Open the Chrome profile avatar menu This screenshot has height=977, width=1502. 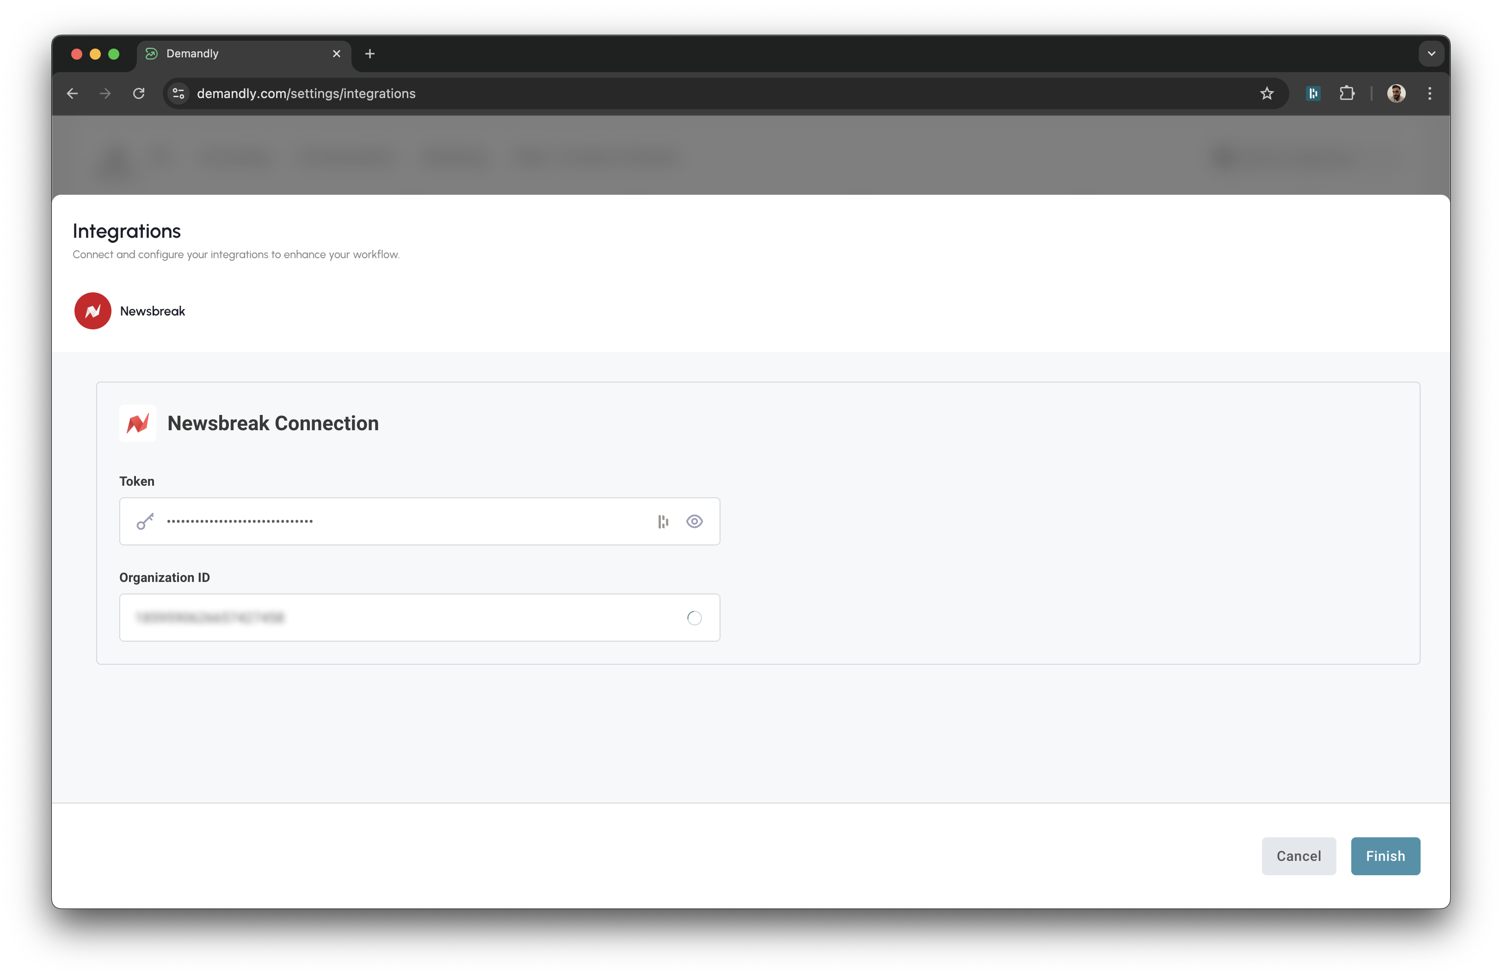pos(1397,93)
